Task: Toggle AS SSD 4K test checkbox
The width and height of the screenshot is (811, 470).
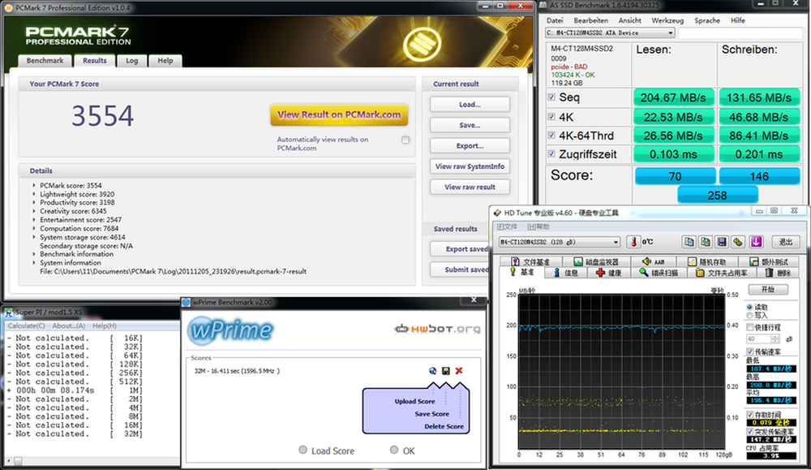Action: [x=551, y=116]
